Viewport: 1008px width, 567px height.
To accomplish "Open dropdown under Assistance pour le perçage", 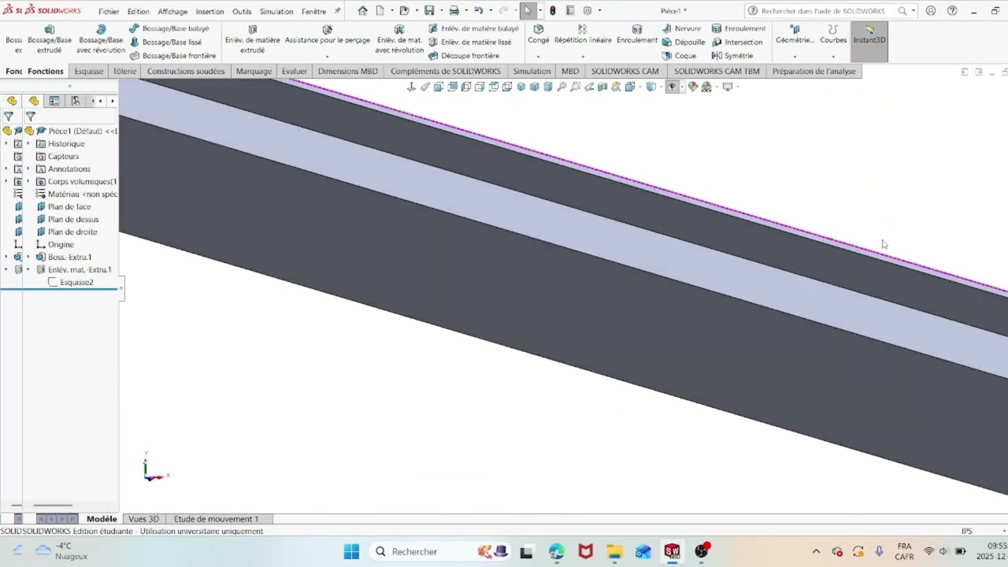I will tap(327, 57).
